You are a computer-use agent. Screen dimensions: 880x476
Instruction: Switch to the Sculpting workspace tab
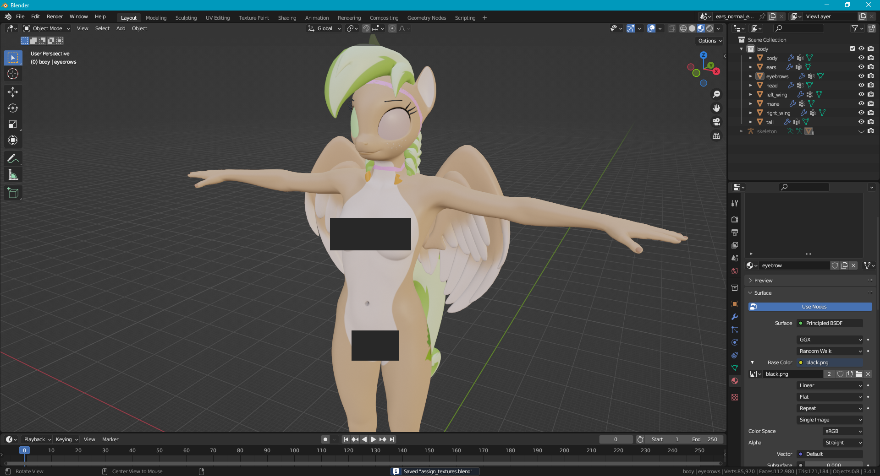(186, 18)
